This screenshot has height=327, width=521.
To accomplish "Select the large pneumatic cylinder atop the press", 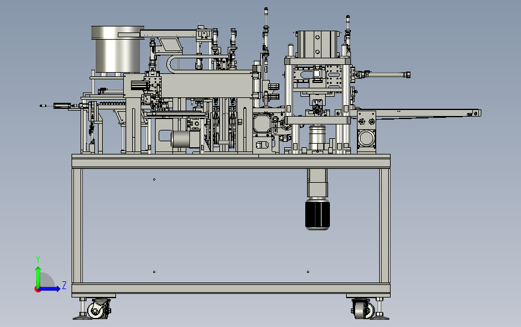I will tap(317, 44).
